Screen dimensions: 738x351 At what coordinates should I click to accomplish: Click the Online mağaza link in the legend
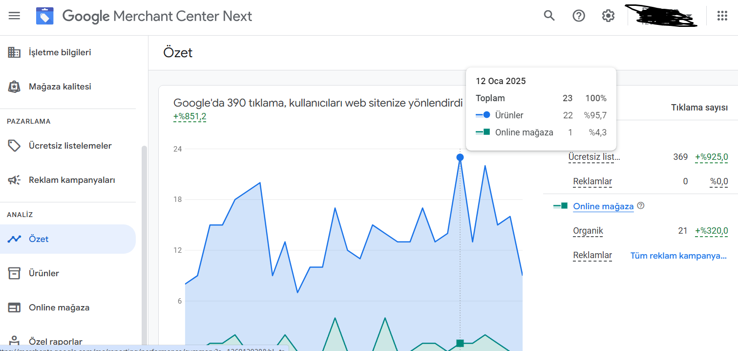point(603,206)
